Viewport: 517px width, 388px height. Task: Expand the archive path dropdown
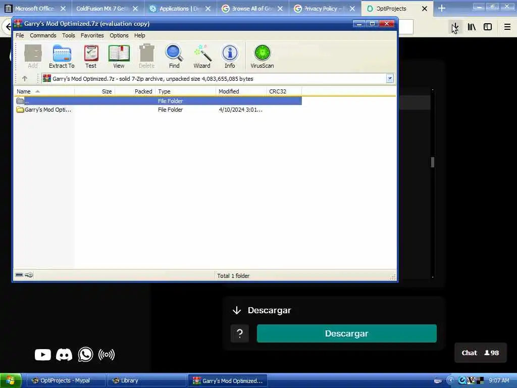[390, 78]
